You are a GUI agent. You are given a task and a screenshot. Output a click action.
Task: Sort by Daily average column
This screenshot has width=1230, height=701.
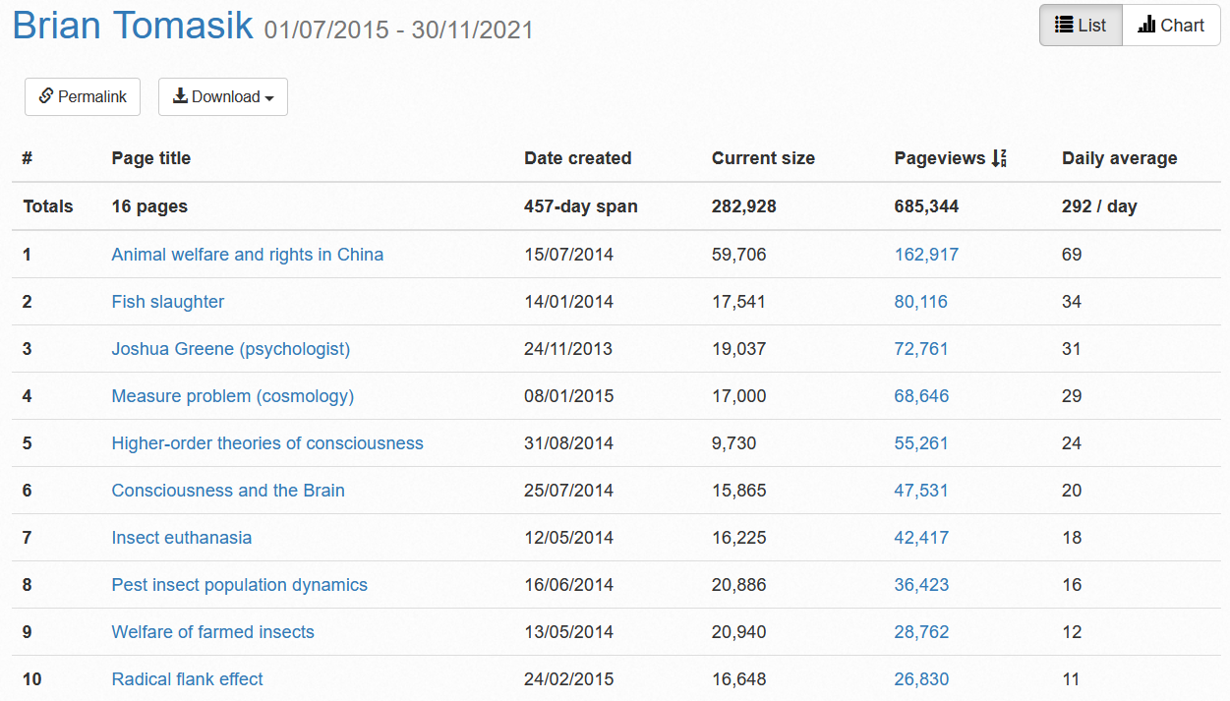tap(1119, 158)
